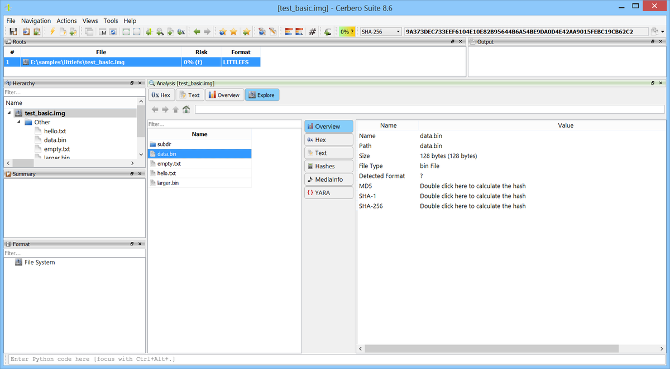Select empty.txt in the Explore file list
The image size is (670, 369).
click(x=199, y=163)
